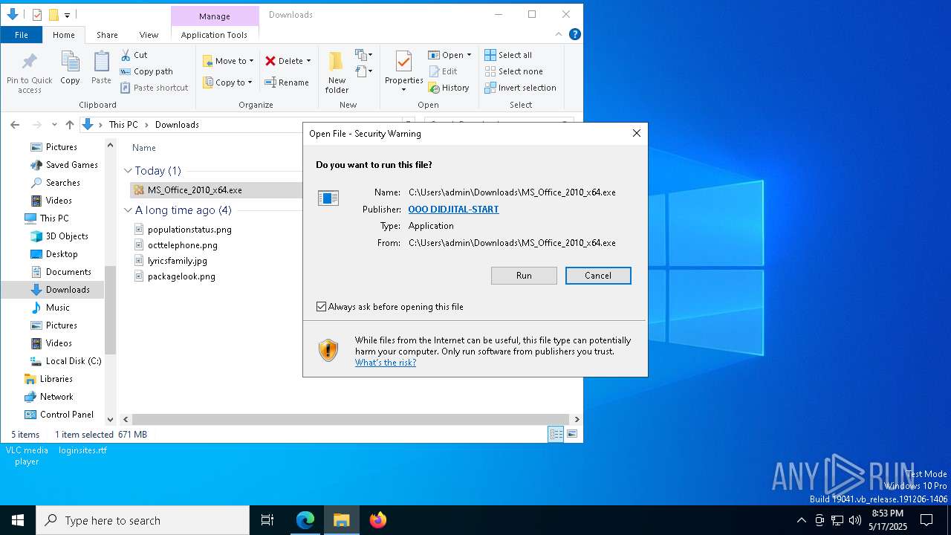This screenshot has height=535, width=951.
Task: Open Task View on taskbar
Action: [x=267, y=520]
